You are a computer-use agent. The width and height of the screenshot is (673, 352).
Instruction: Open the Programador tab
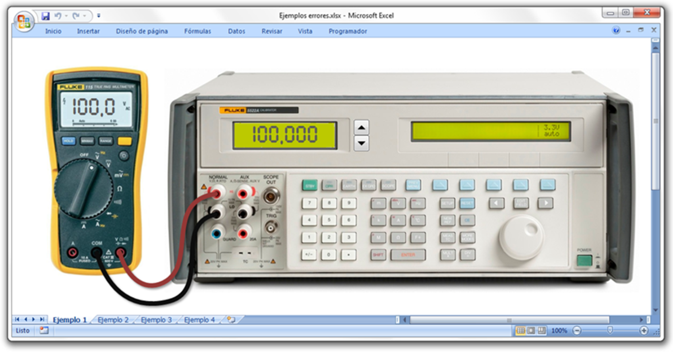(348, 31)
